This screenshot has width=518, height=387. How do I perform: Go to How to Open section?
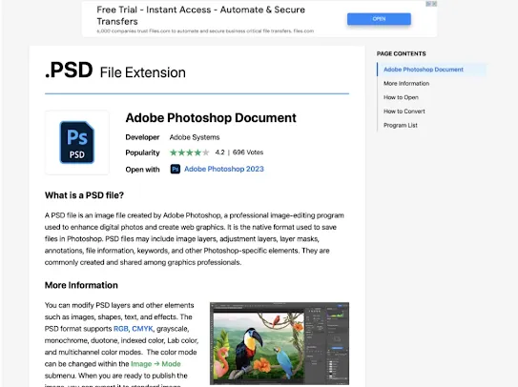coord(401,97)
